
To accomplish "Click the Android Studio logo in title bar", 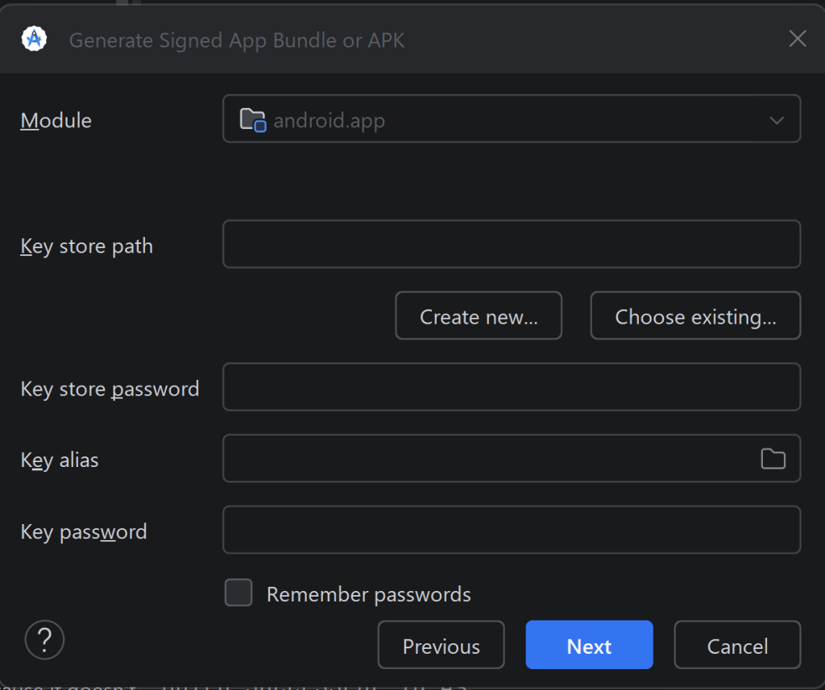I will coord(34,39).
